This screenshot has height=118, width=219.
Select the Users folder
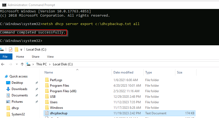(54, 102)
